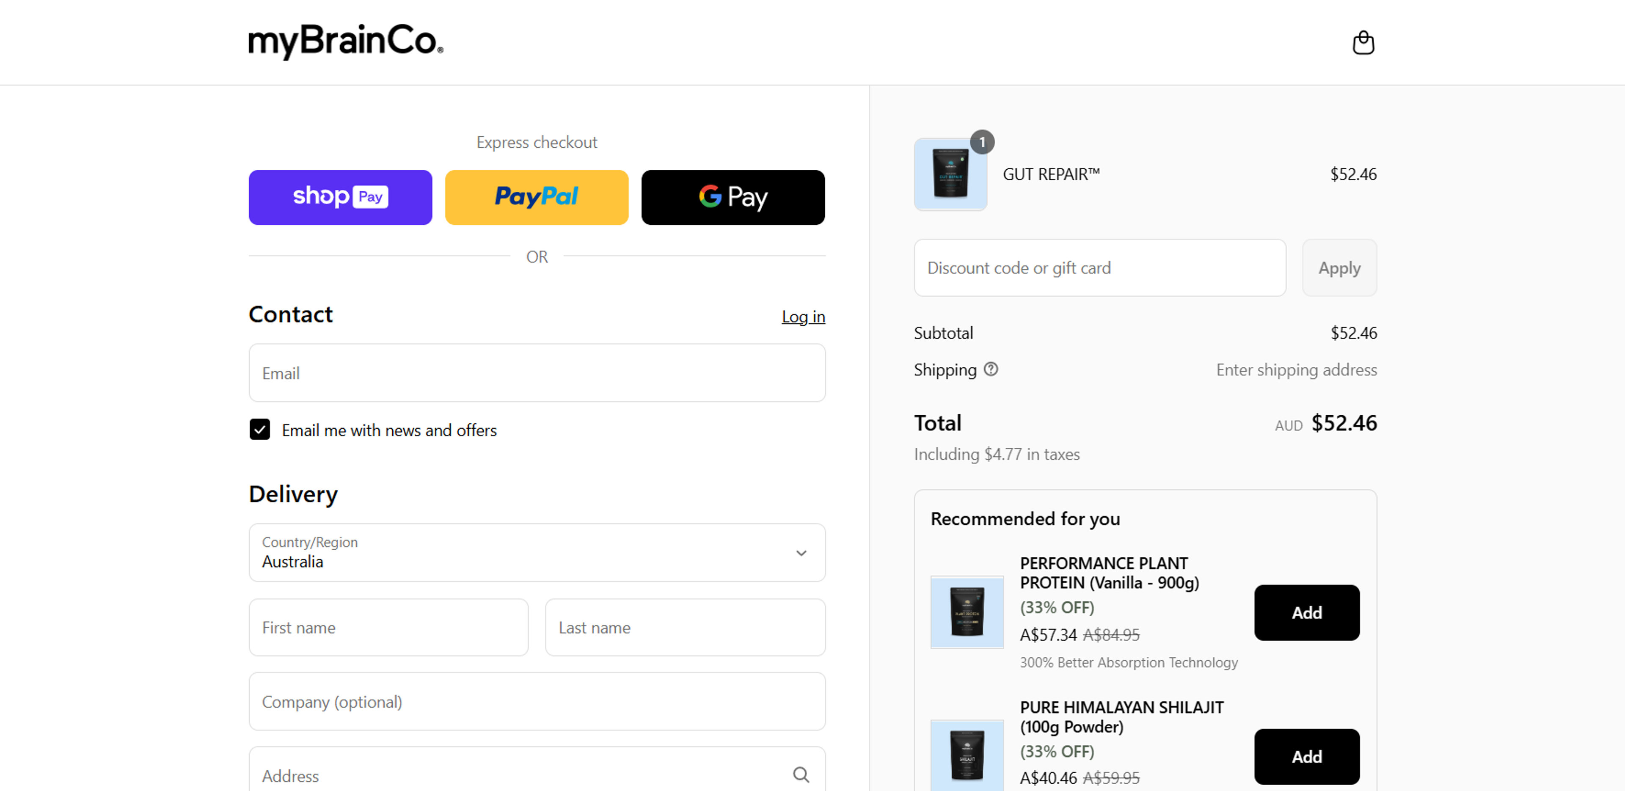The width and height of the screenshot is (1625, 791).
Task: Select the total $52.46 amount
Action: (x=1344, y=423)
